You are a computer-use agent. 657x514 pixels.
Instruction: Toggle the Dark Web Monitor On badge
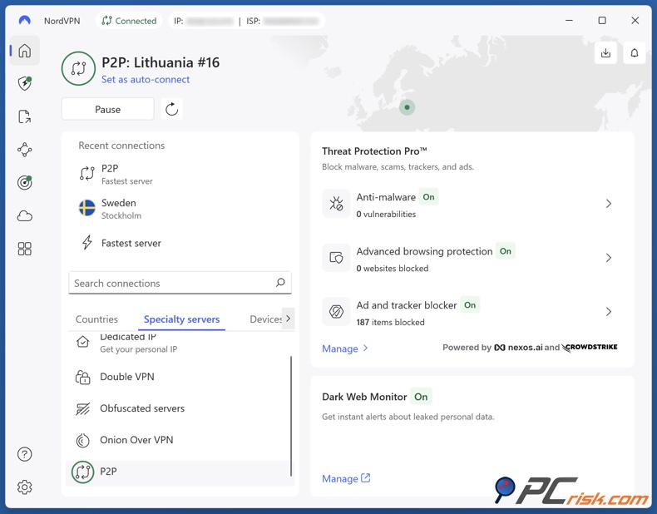point(421,397)
